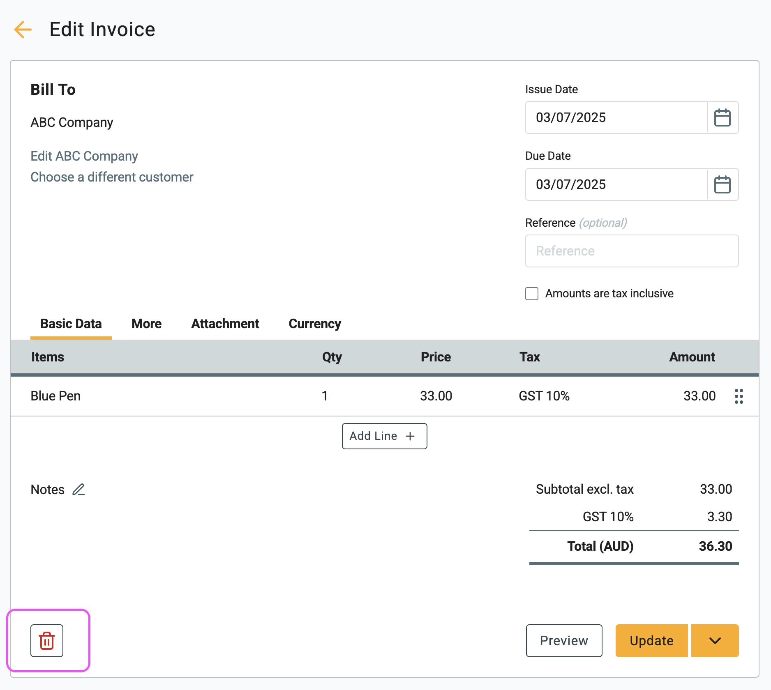Viewport: 771px width, 690px height.
Task: Click the Total (AUD) value 36.30
Action: [716, 546]
